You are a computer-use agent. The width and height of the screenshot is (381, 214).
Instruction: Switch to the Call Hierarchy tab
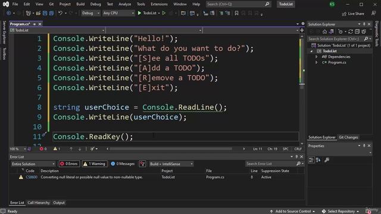39,203
